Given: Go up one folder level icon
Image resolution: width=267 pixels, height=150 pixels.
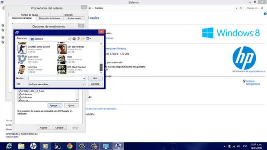Looking at the screenshot, I should coord(78,39).
